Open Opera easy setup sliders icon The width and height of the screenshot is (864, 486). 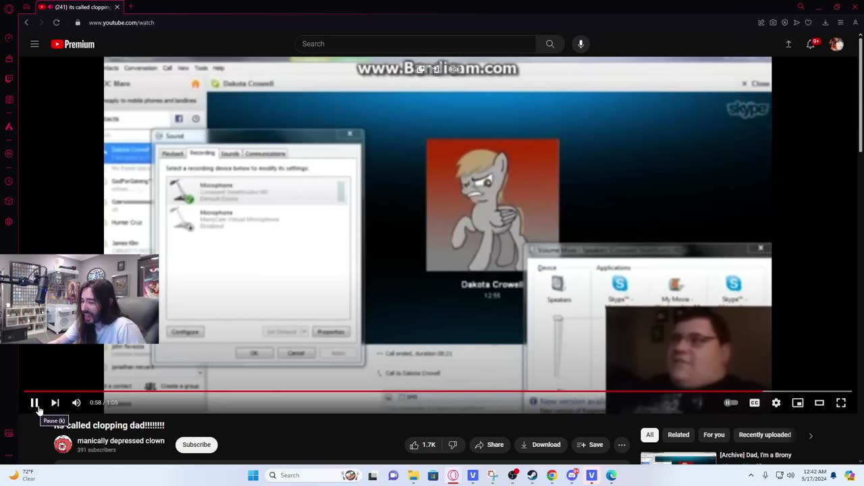tap(840, 22)
